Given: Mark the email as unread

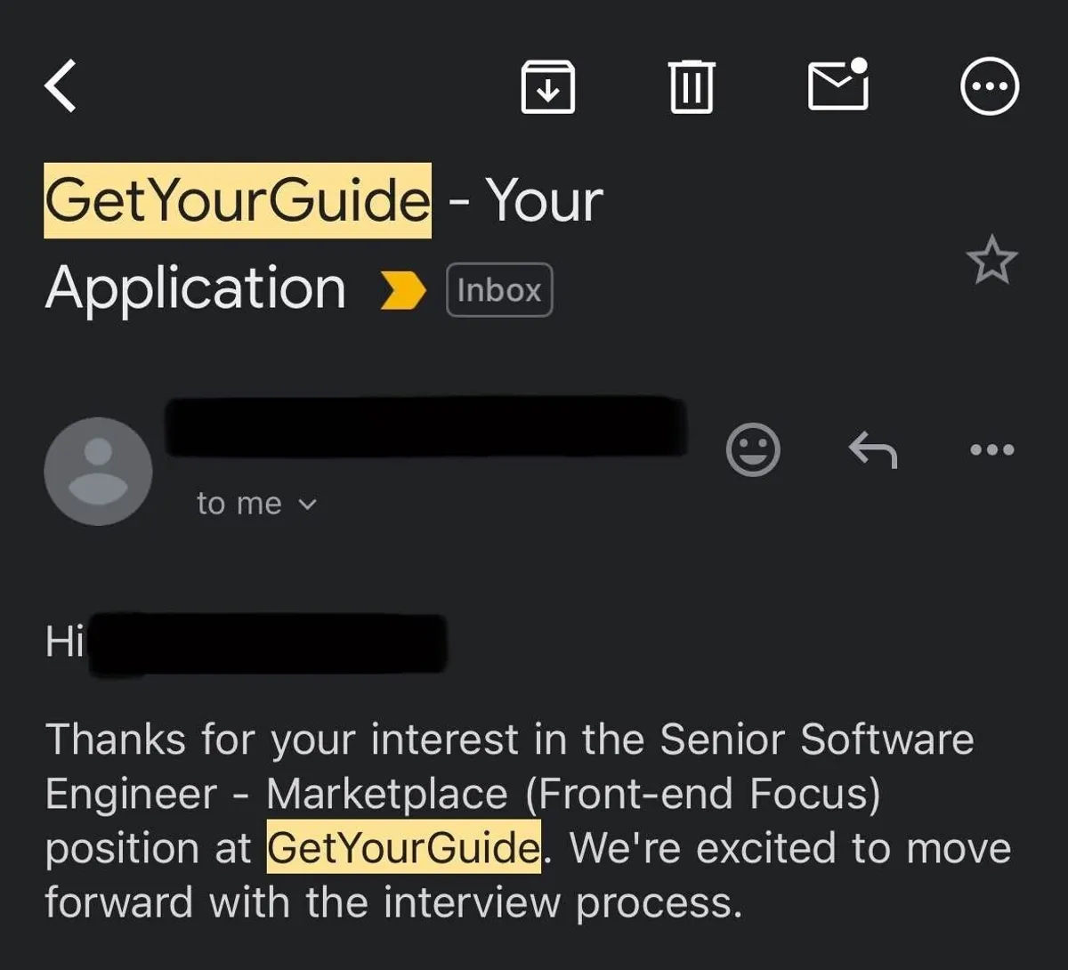Looking at the screenshot, I should 837,85.
